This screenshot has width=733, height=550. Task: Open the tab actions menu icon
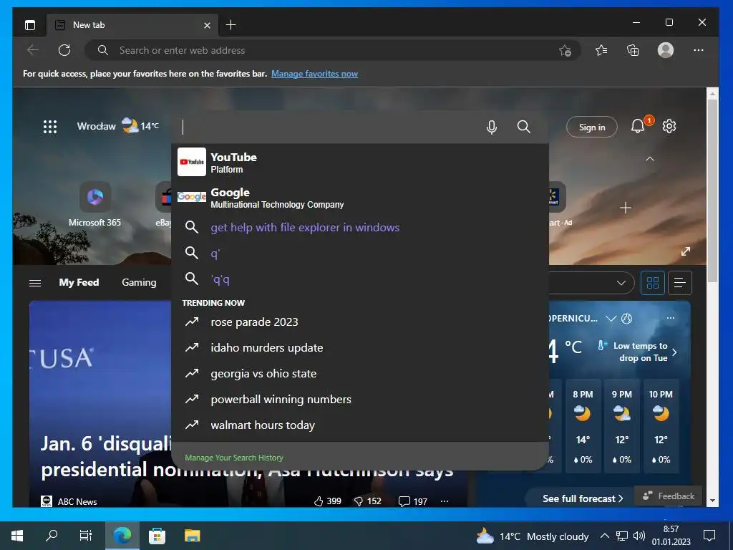(x=30, y=25)
